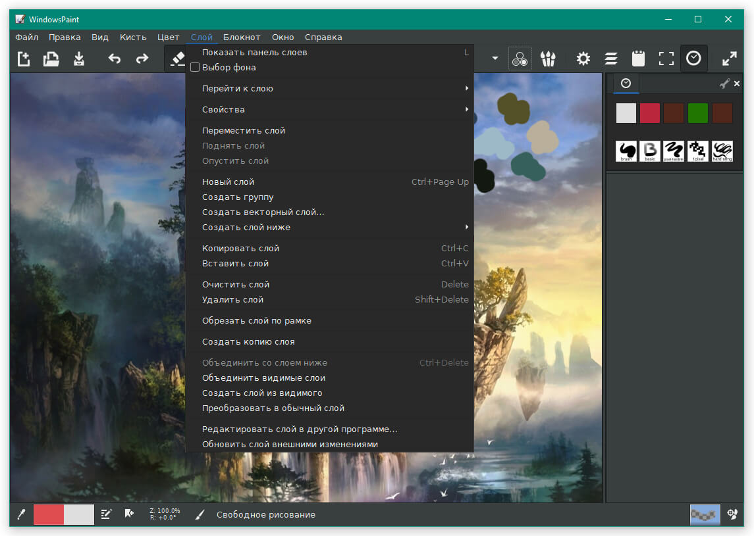Click 'Объединить видимые слои' menu entry
Image resolution: width=754 pixels, height=536 pixels.
pyautogui.click(x=263, y=378)
